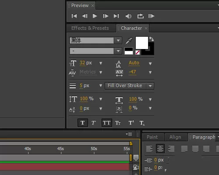Set colors to black and white

(129, 51)
